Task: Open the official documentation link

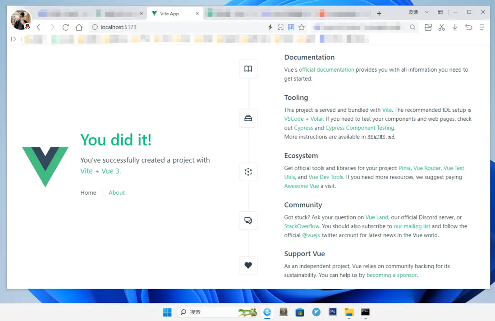Action: (x=326, y=70)
